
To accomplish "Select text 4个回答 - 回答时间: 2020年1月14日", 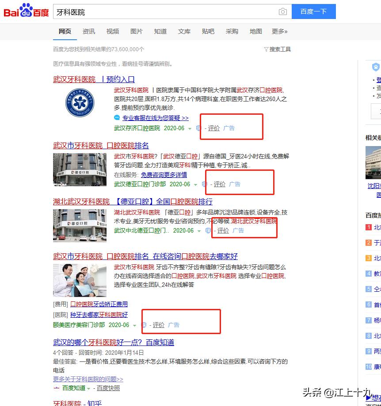I will click(98, 353).
